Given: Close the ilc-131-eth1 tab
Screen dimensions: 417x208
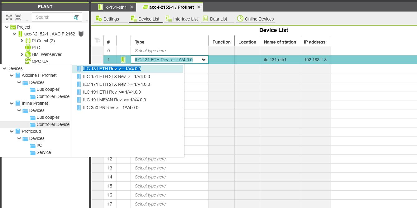Looking at the screenshot, I should pyautogui.click(x=132, y=7).
